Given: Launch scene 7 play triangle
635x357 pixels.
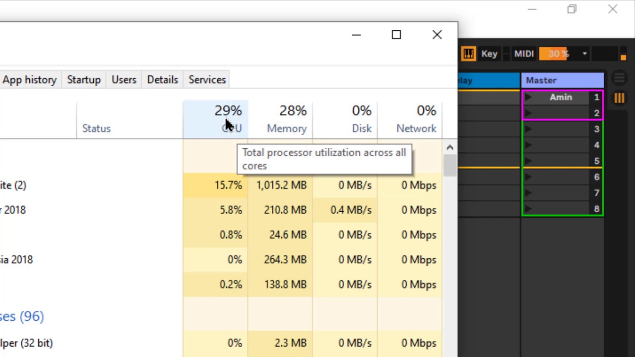Looking at the screenshot, I should 528,192.
